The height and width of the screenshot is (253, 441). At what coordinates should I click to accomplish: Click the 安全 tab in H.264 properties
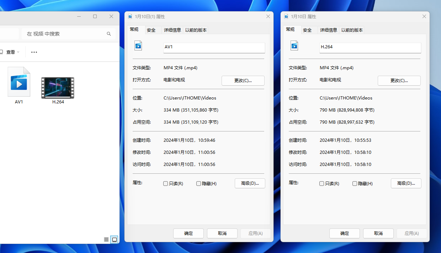[x=307, y=30]
